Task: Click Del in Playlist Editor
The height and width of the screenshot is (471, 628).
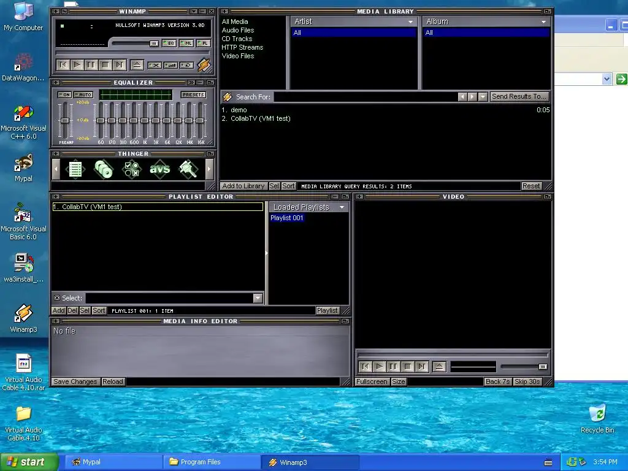Action: [x=72, y=310]
